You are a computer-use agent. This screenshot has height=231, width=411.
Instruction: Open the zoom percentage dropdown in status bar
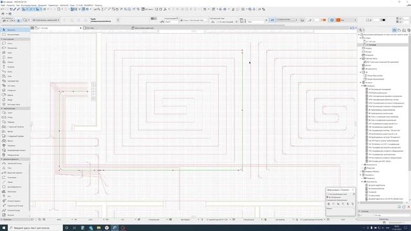point(73,219)
